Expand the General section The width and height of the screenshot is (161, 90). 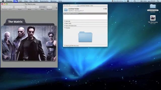[64, 21]
